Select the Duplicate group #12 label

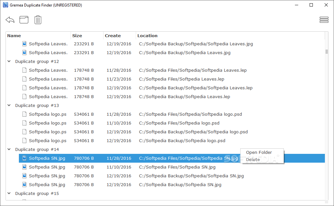pos(37,61)
